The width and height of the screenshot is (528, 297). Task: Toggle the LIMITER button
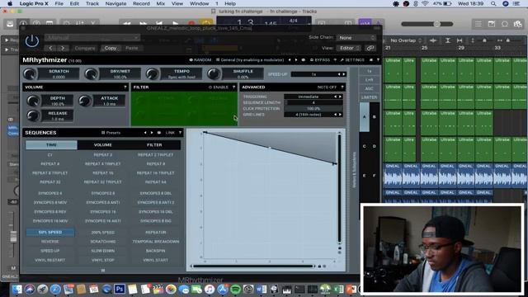pyautogui.click(x=370, y=97)
